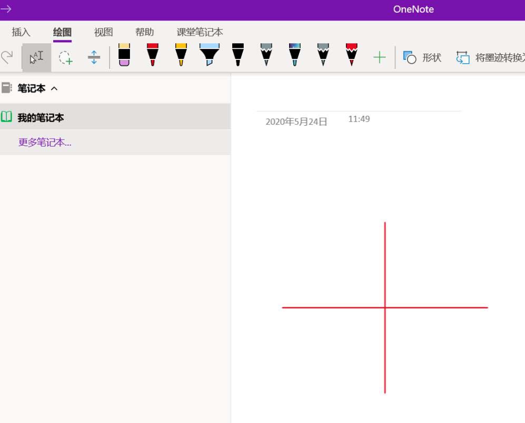Open the 更多笔记本... link
Viewport: 525px width, 423px height.
point(45,142)
